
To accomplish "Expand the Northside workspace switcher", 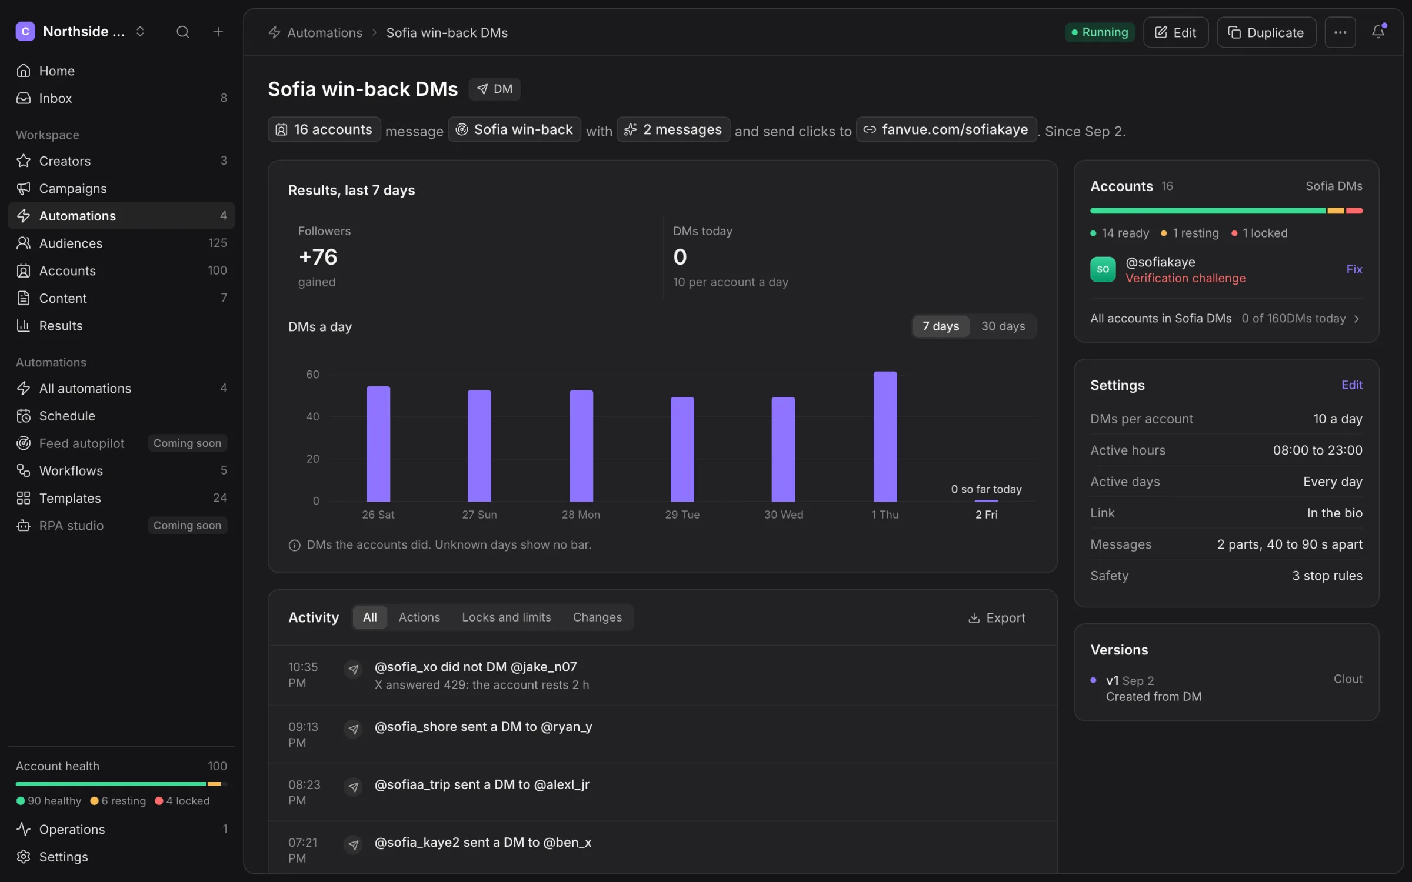I will pos(81,32).
